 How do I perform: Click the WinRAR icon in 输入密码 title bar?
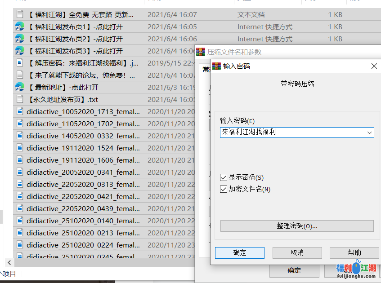click(x=216, y=66)
